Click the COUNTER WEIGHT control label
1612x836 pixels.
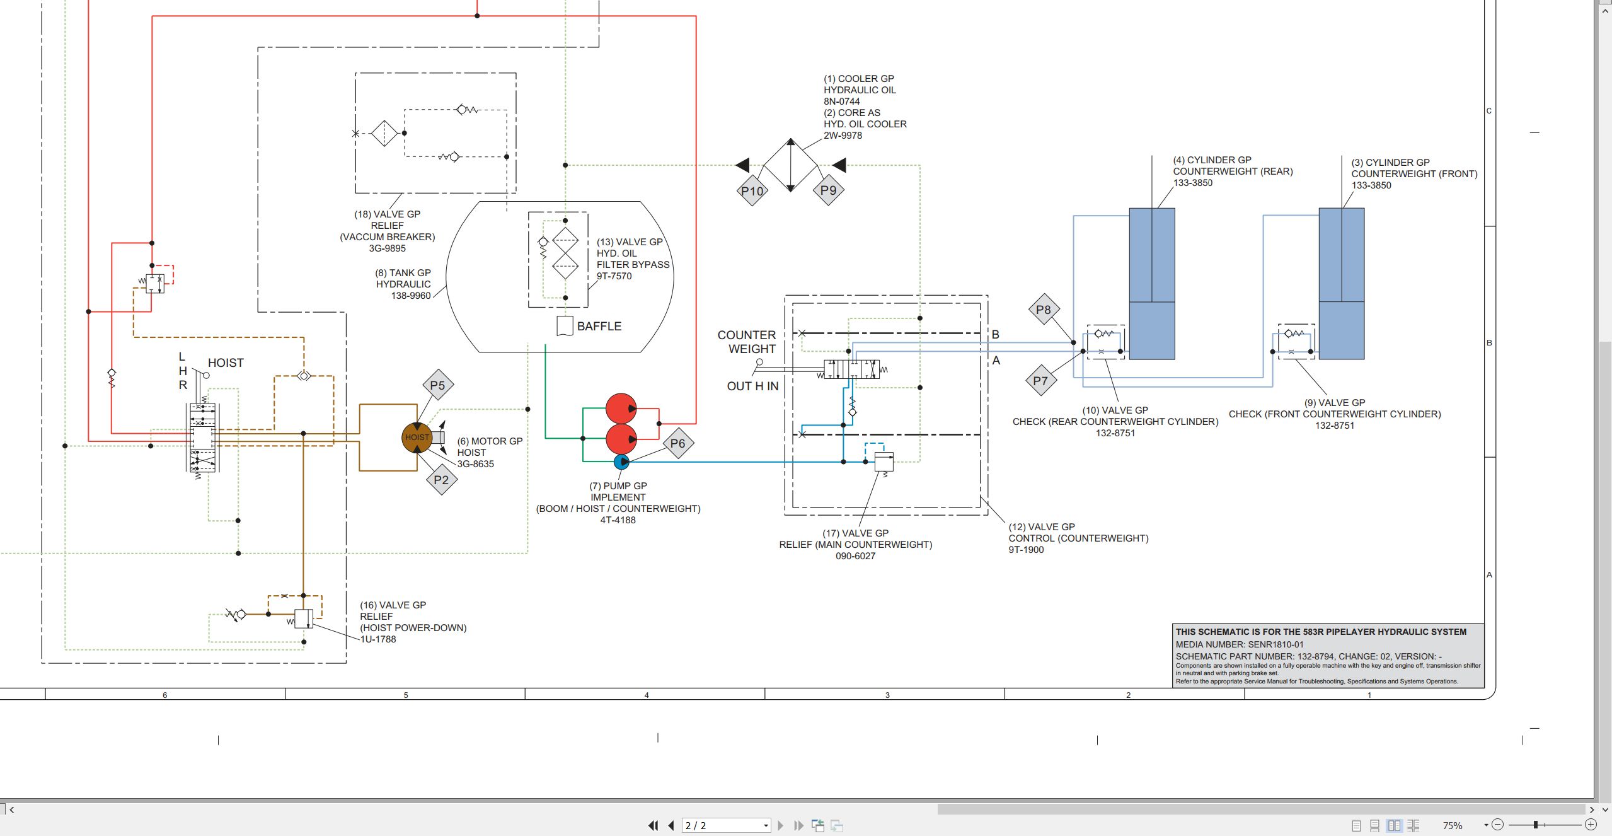coord(747,342)
